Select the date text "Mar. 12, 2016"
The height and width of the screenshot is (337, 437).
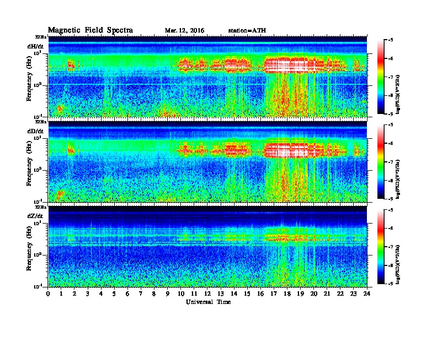(x=184, y=31)
